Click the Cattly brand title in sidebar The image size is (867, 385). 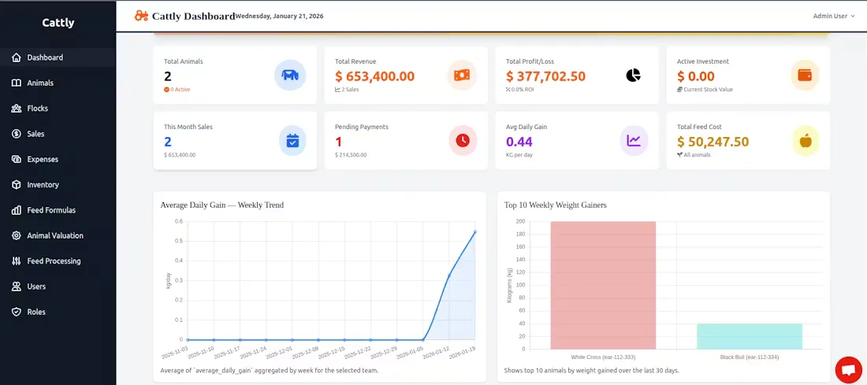pos(58,23)
